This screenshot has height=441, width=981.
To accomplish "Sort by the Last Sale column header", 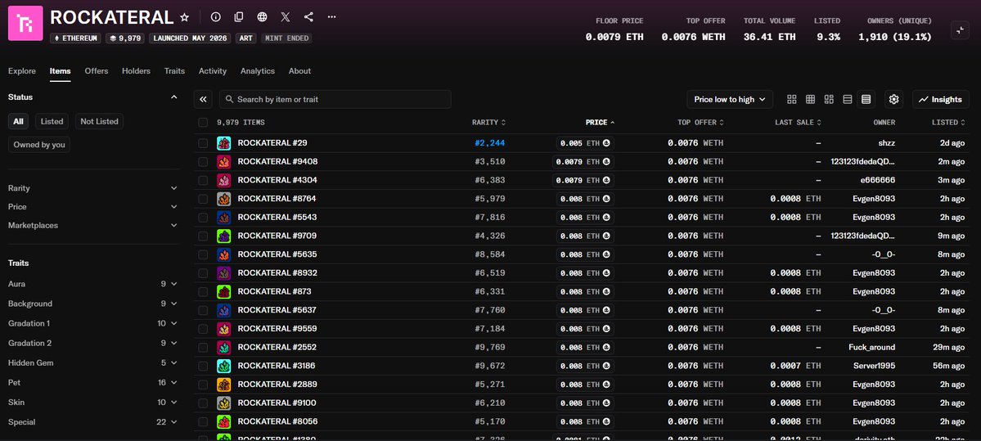I will [x=798, y=123].
